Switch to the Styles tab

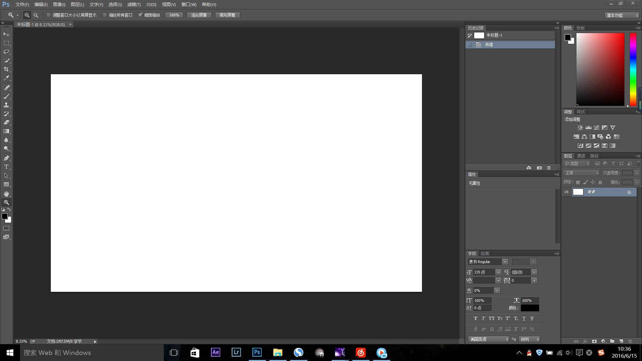[x=581, y=112]
